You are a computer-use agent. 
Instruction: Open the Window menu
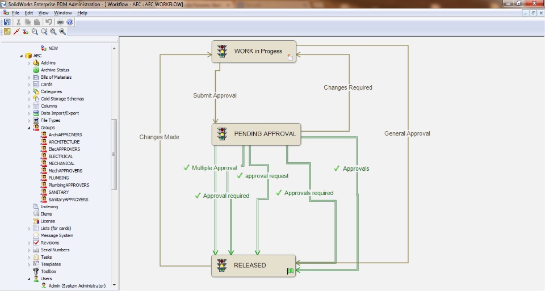click(62, 13)
